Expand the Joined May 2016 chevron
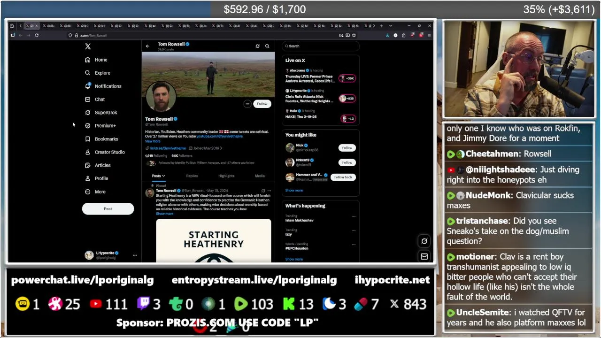The height and width of the screenshot is (338, 601). tap(221, 148)
